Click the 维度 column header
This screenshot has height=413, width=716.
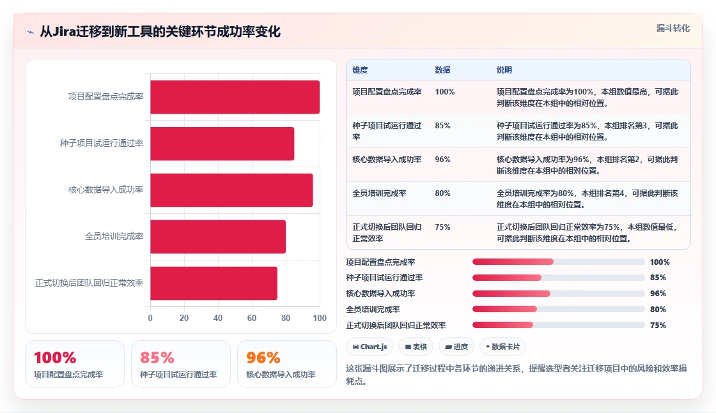coord(360,70)
